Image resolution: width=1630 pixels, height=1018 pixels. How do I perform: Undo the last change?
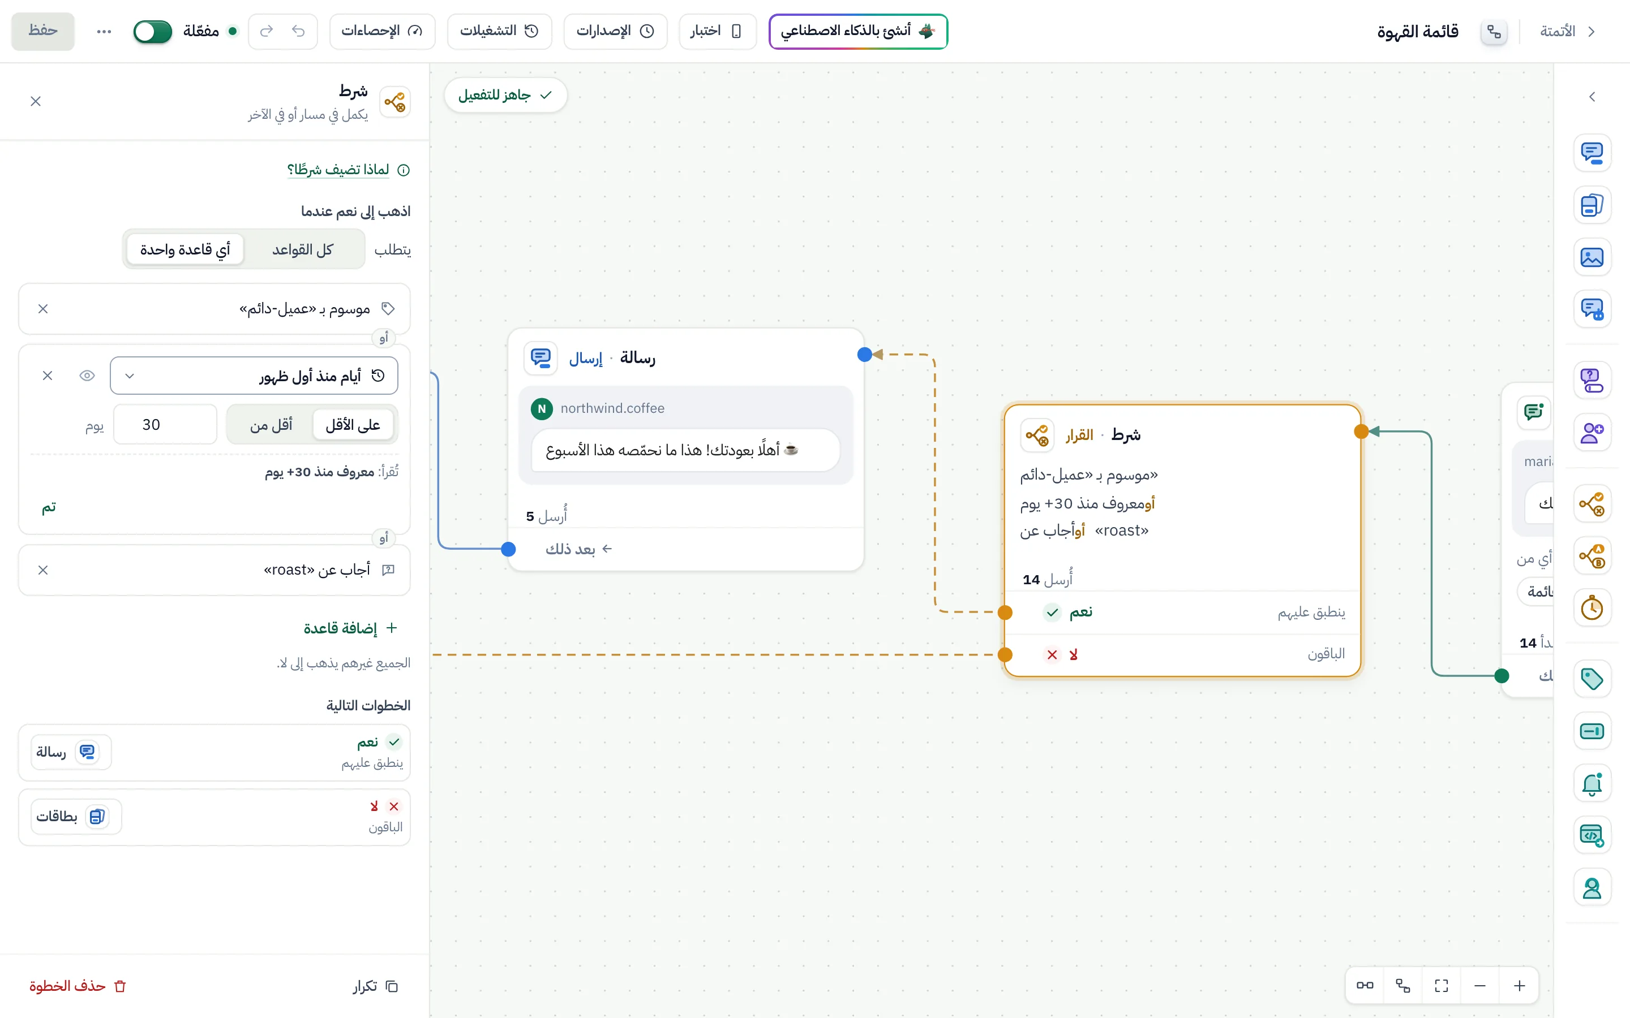[298, 31]
